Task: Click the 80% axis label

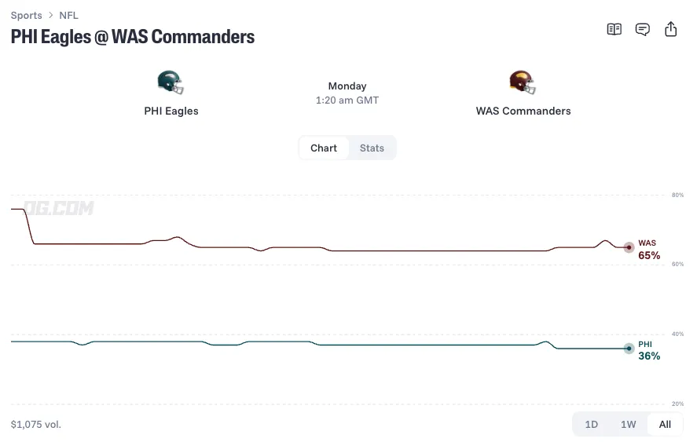Action: click(x=677, y=195)
